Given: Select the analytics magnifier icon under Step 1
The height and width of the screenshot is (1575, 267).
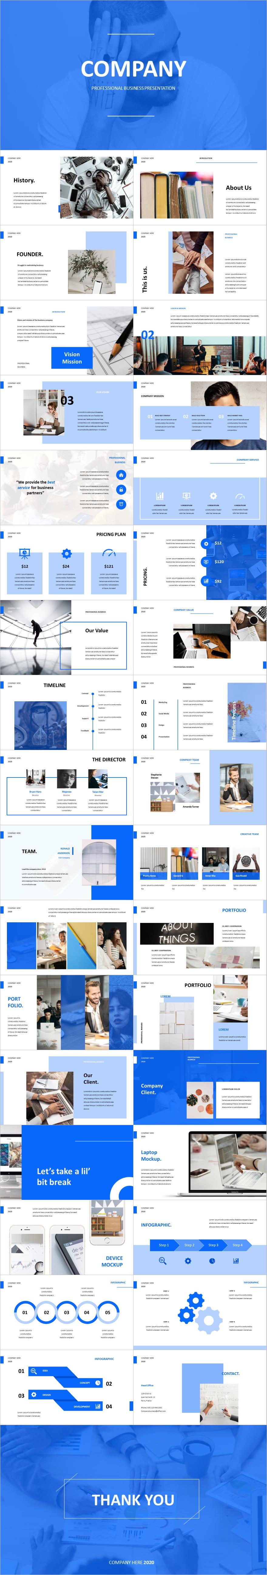Looking at the screenshot, I should (x=163, y=1260).
